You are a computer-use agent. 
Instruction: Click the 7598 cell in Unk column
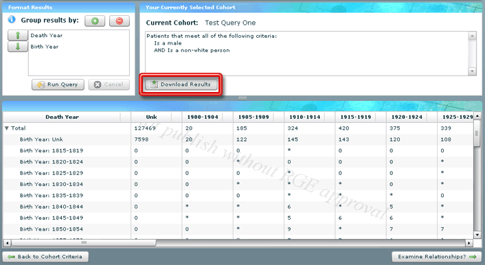[142, 139]
